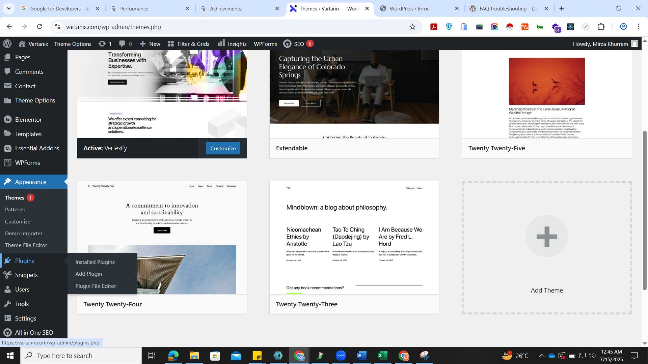648x364 pixels.
Task: Open the Twenty Twenty-Four theme thumbnail
Action: click(162, 238)
